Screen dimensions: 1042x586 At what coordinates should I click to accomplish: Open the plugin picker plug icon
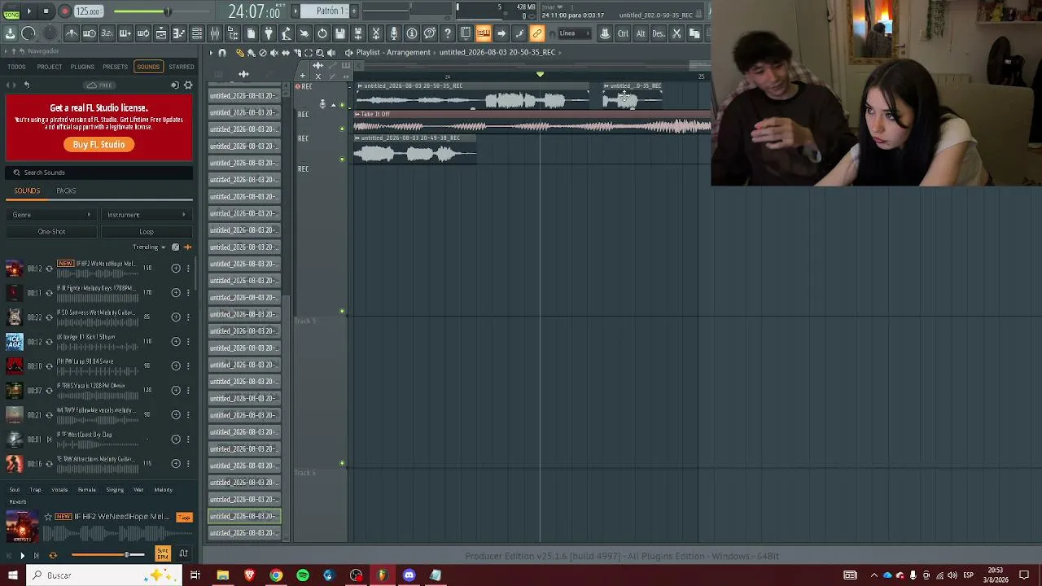(x=269, y=33)
